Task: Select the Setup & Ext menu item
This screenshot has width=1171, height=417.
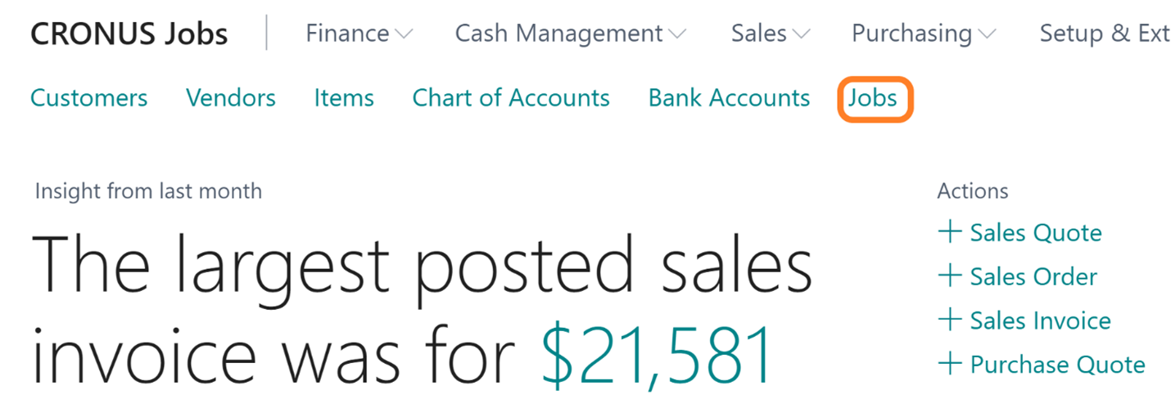Action: coord(1104,34)
